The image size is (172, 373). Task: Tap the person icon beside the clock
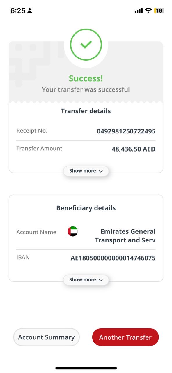click(x=30, y=11)
